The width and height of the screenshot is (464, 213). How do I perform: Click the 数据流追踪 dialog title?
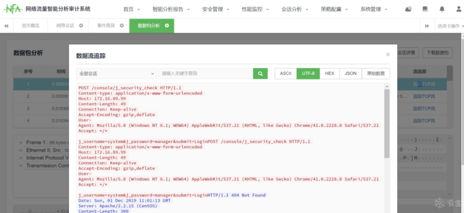coord(91,56)
